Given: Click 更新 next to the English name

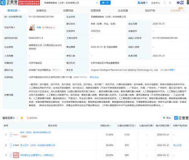Looking at the screenshot, I should click(172, 70).
